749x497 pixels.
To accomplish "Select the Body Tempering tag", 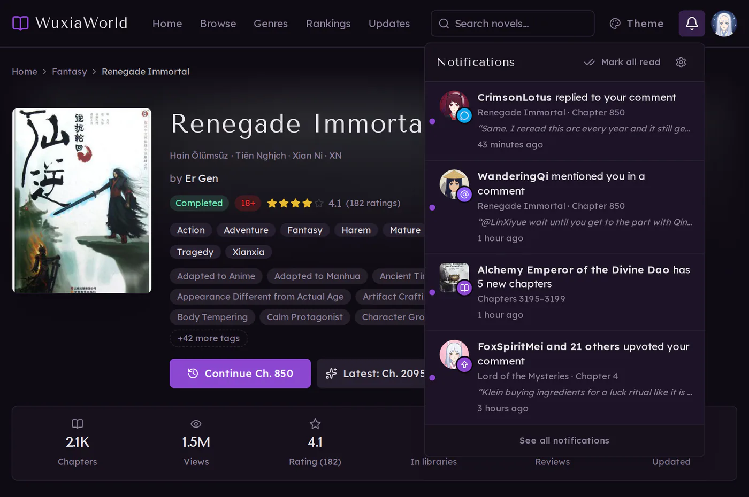I will (x=212, y=317).
